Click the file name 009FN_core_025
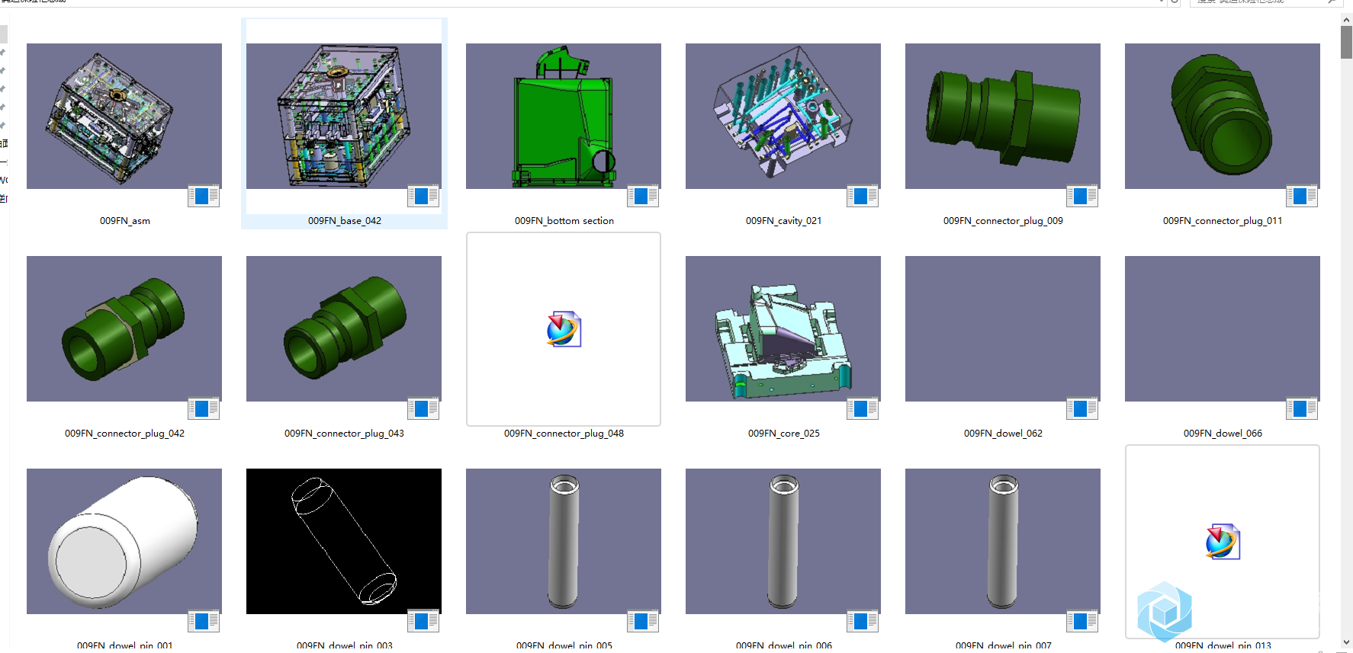The width and height of the screenshot is (1353, 653). (x=784, y=434)
